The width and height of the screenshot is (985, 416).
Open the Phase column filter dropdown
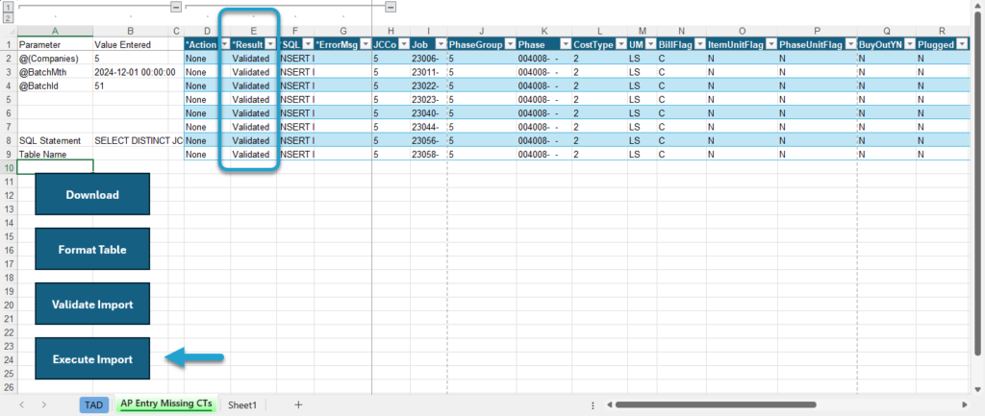click(x=565, y=44)
